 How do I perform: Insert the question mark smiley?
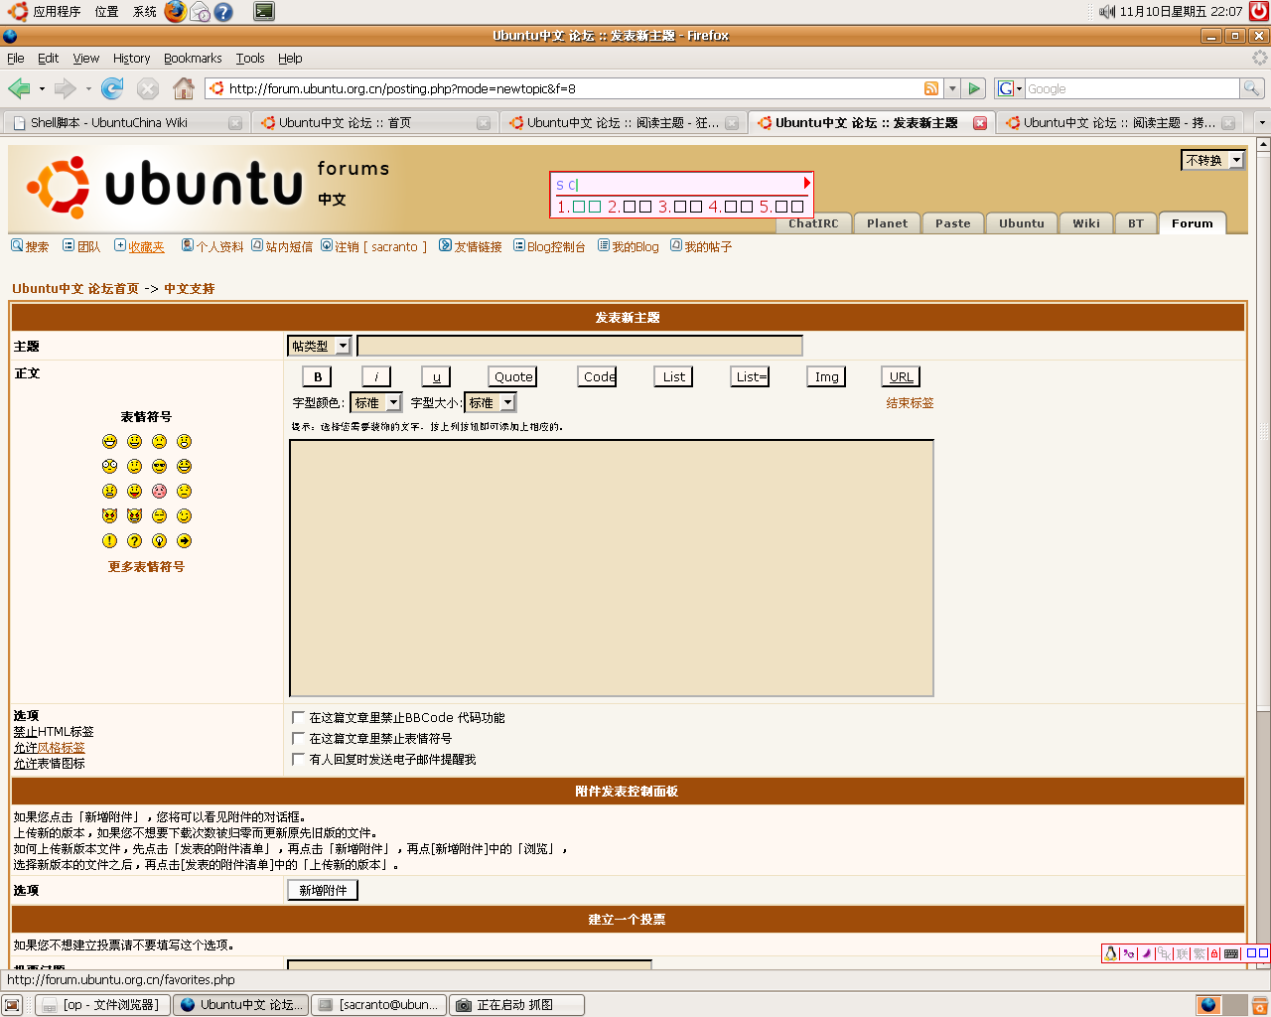click(134, 540)
